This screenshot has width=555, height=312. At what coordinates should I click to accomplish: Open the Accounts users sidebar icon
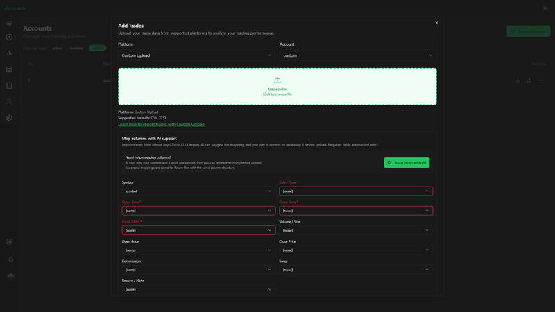coord(9,102)
